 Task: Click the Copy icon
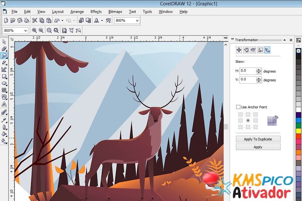point(42,20)
